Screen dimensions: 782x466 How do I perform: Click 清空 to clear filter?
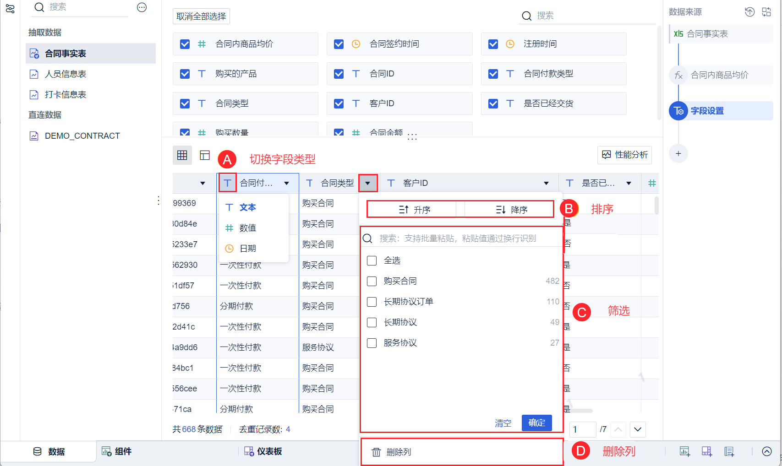click(503, 423)
